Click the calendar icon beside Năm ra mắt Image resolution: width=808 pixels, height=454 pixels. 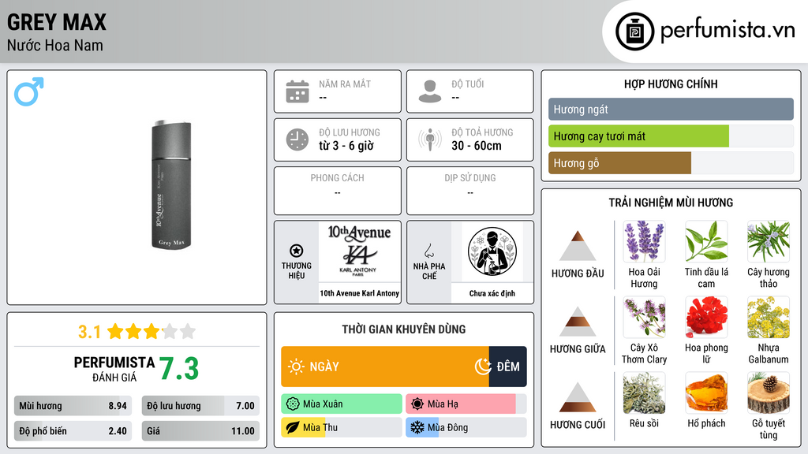coord(297,91)
